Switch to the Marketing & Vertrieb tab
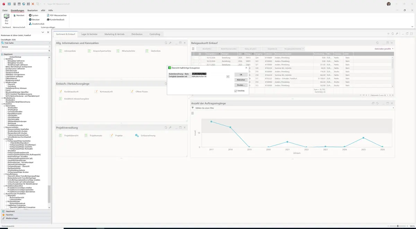Viewport: 416px width, 229px height. pyautogui.click(x=114, y=34)
